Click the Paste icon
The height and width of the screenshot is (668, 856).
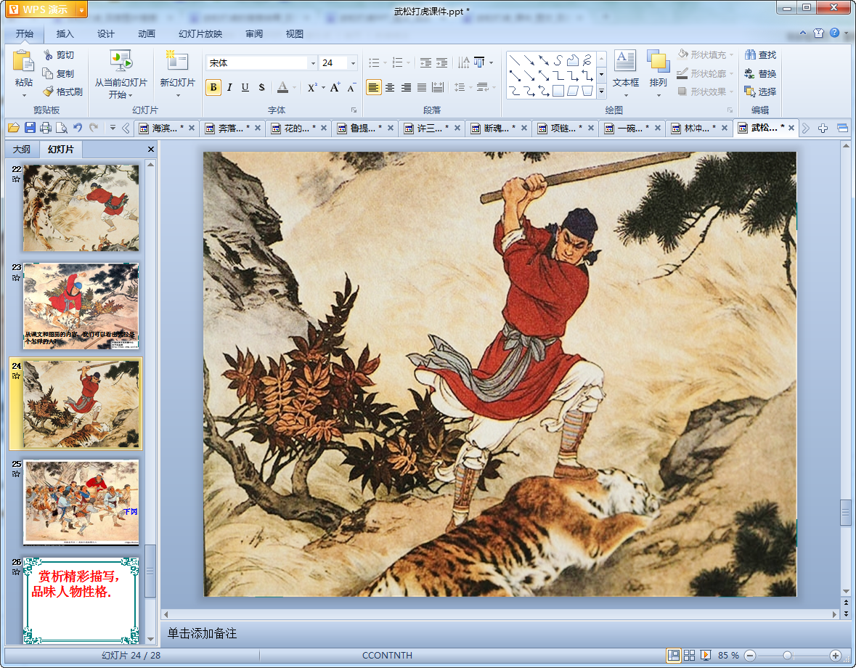[23, 60]
